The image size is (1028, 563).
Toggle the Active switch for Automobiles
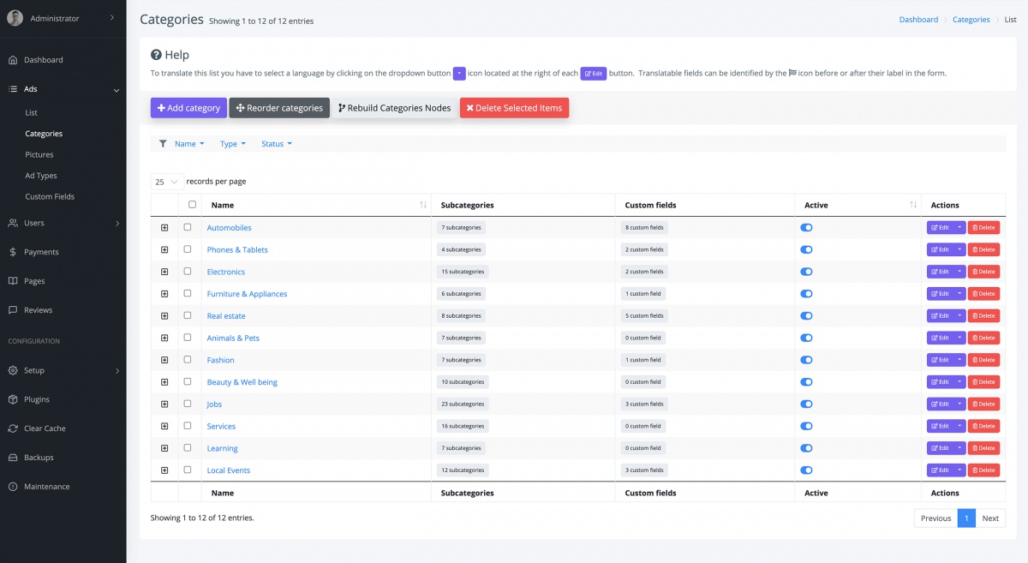[x=806, y=228]
